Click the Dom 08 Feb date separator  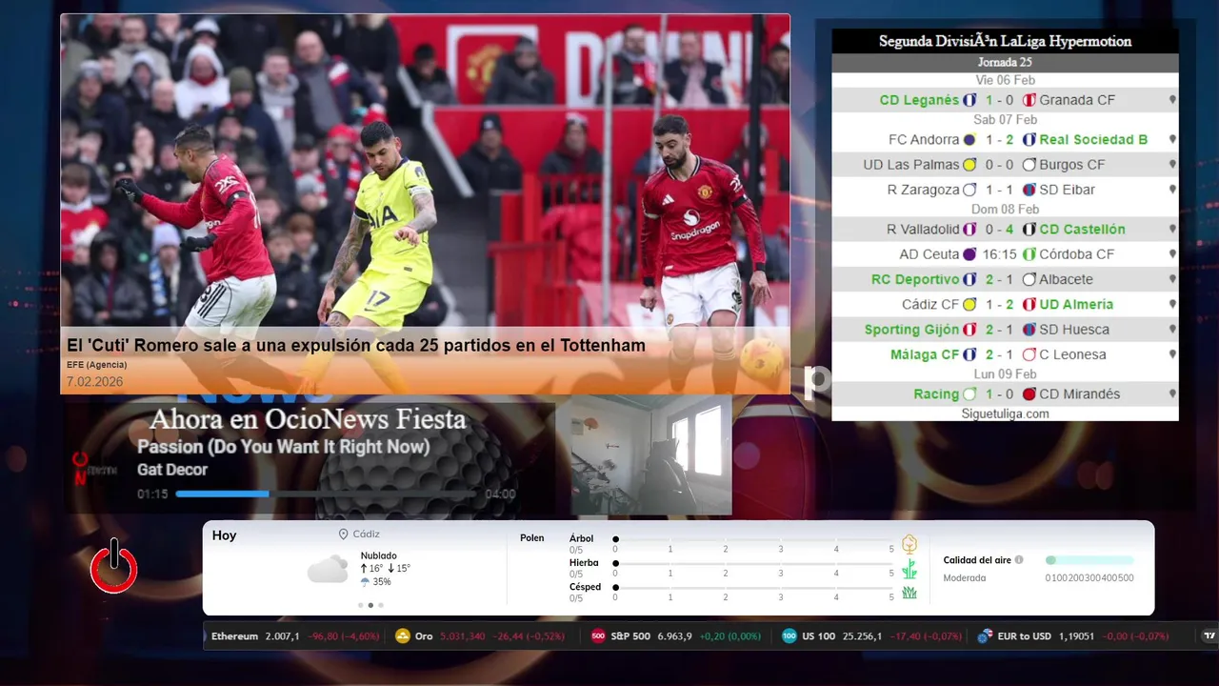click(1005, 209)
